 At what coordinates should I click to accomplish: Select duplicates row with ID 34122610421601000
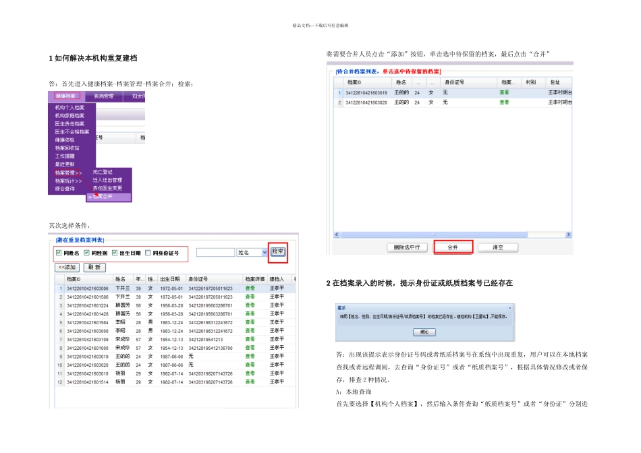click(x=175, y=348)
